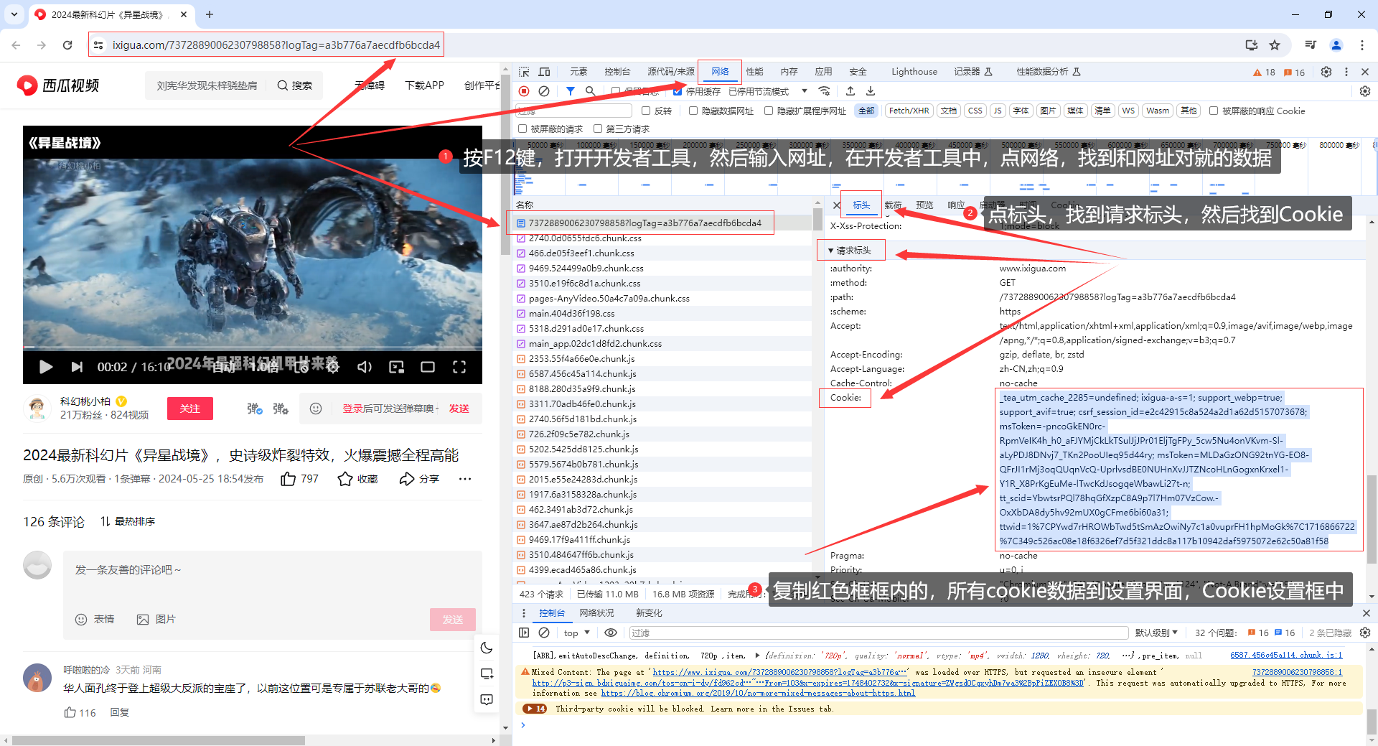Image resolution: width=1378 pixels, height=746 pixels.
Task: Bookmark the page with star icon
Action: pyautogui.click(x=1275, y=45)
